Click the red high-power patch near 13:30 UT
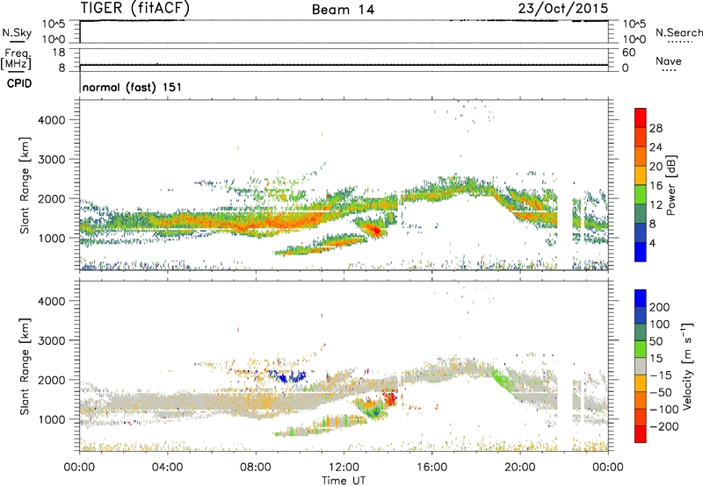 point(373,231)
